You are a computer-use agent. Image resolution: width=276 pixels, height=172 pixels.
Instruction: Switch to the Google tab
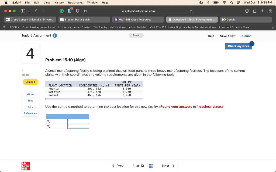[246, 20]
